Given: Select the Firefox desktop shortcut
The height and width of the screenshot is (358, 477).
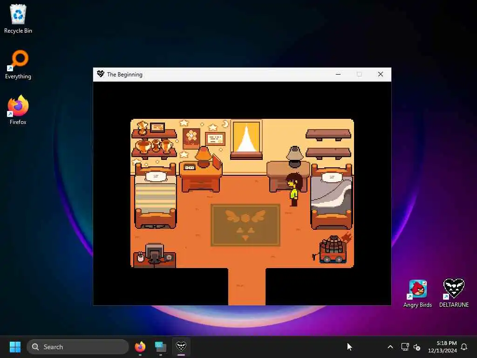Looking at the screenshot, I should [18, 110].
